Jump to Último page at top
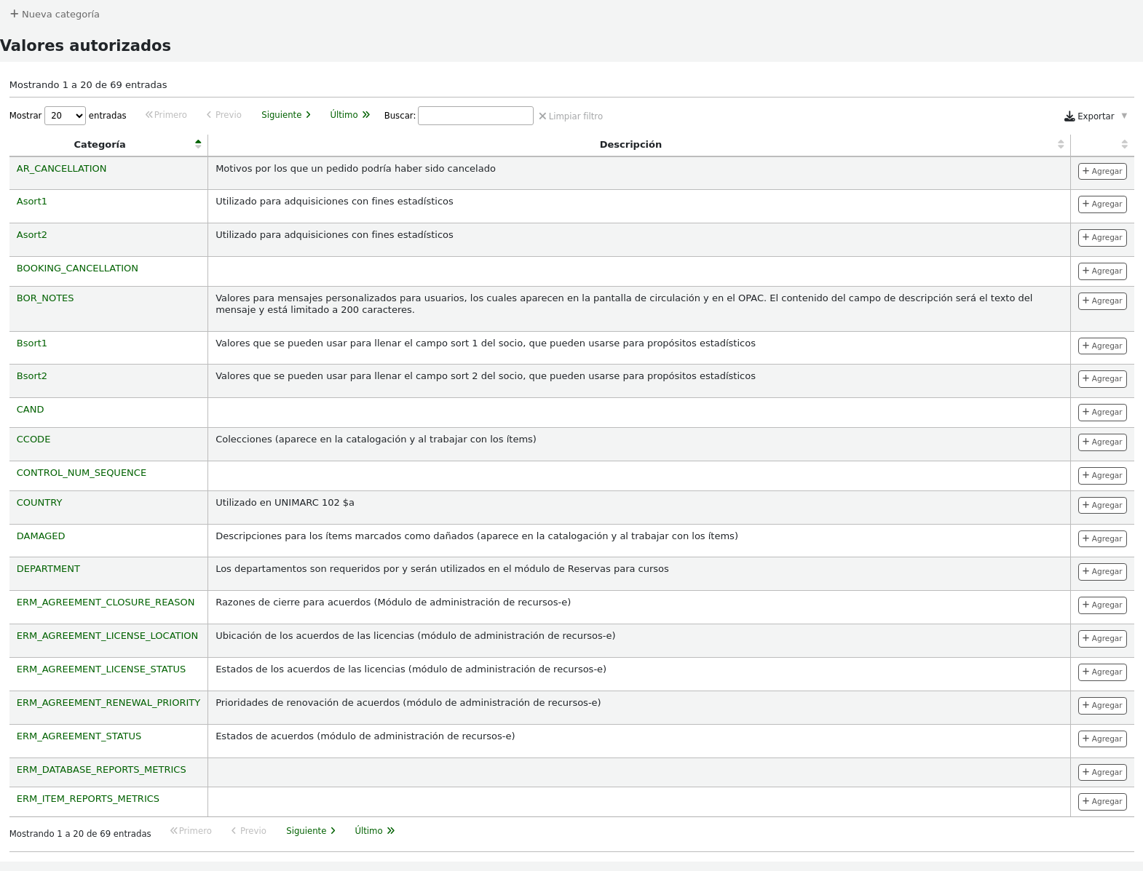 (x=350, y=115)
